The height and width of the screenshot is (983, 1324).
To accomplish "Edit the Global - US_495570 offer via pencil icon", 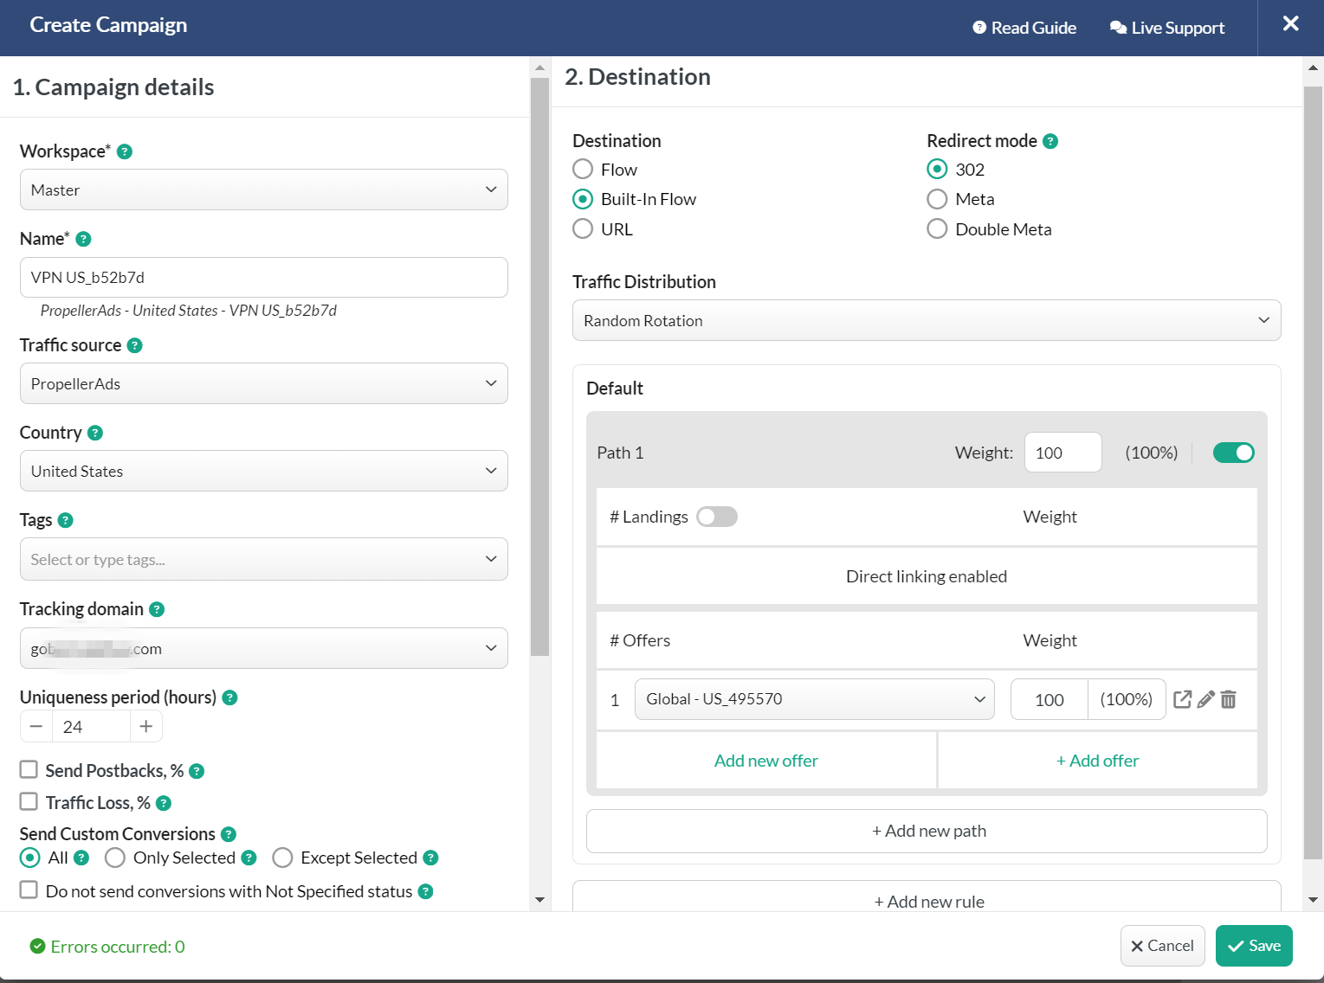I will coord(1206,699).
